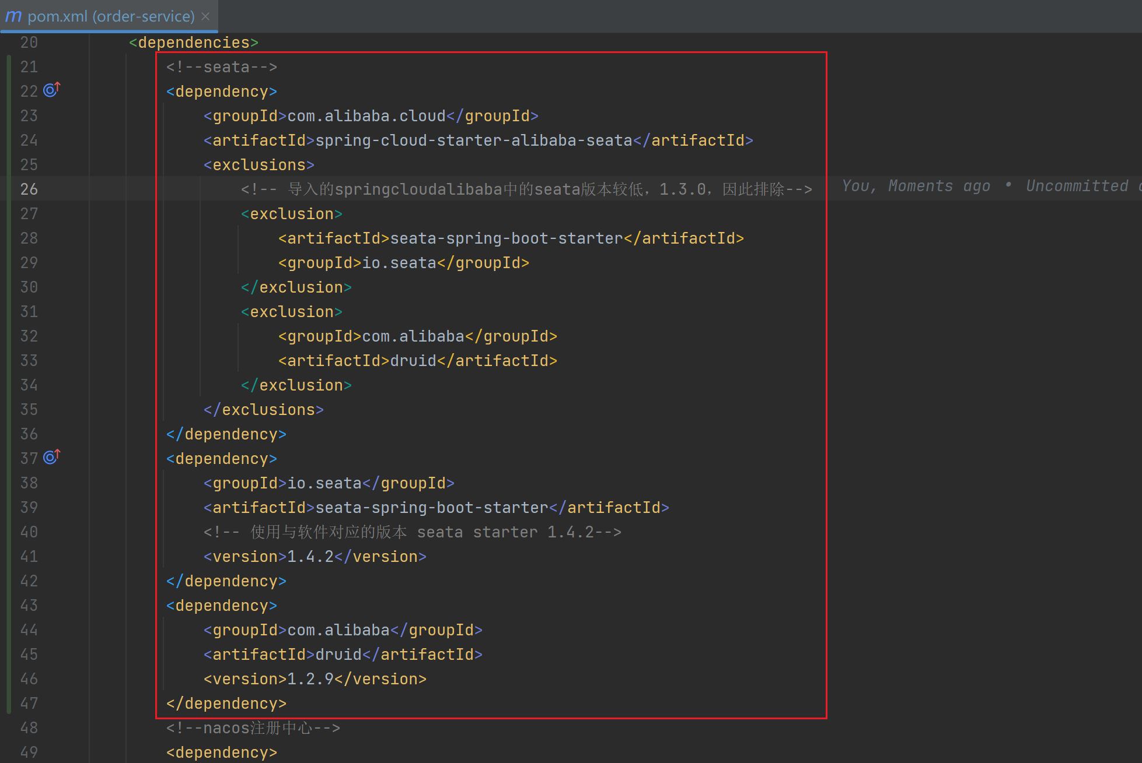The height and width of the screenshot is (763, 1142).
Task: Click the overriding-dependency gutter icon on line 22
Action: pos(52,90)
